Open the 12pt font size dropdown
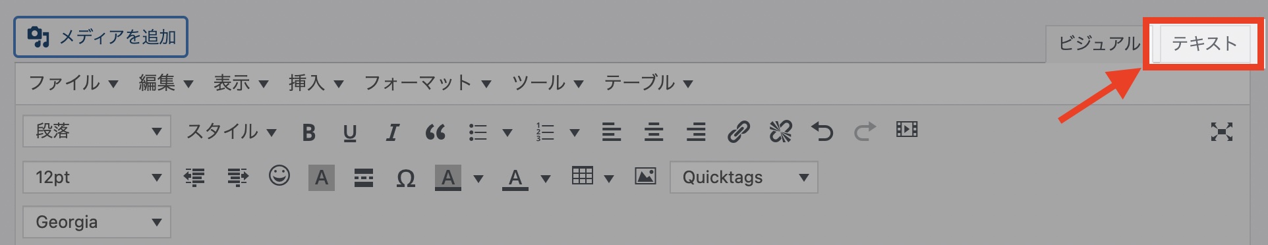Screen dimensions: 1268x245 tap(97, 177)
